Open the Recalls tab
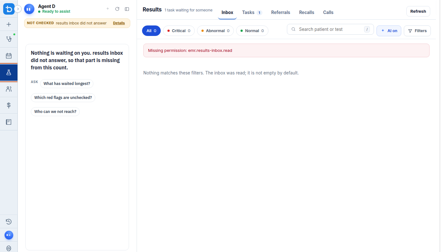This screenshot has width=441, height=252. [307, 12]
